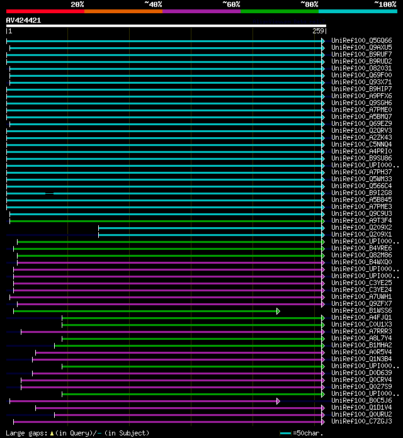Select the UniRef100_Q93X71 label

click(x=361, y=82)
